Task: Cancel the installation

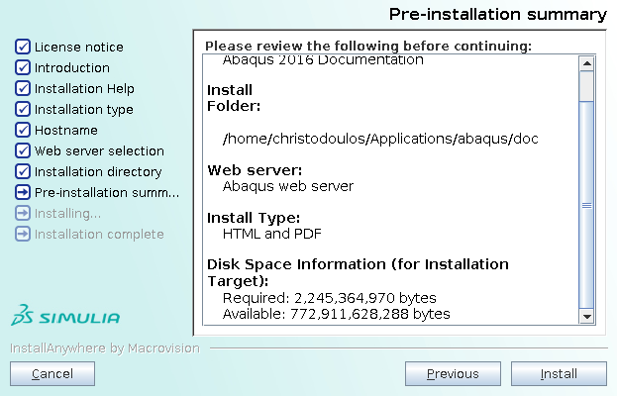Action: pos(52,373)
